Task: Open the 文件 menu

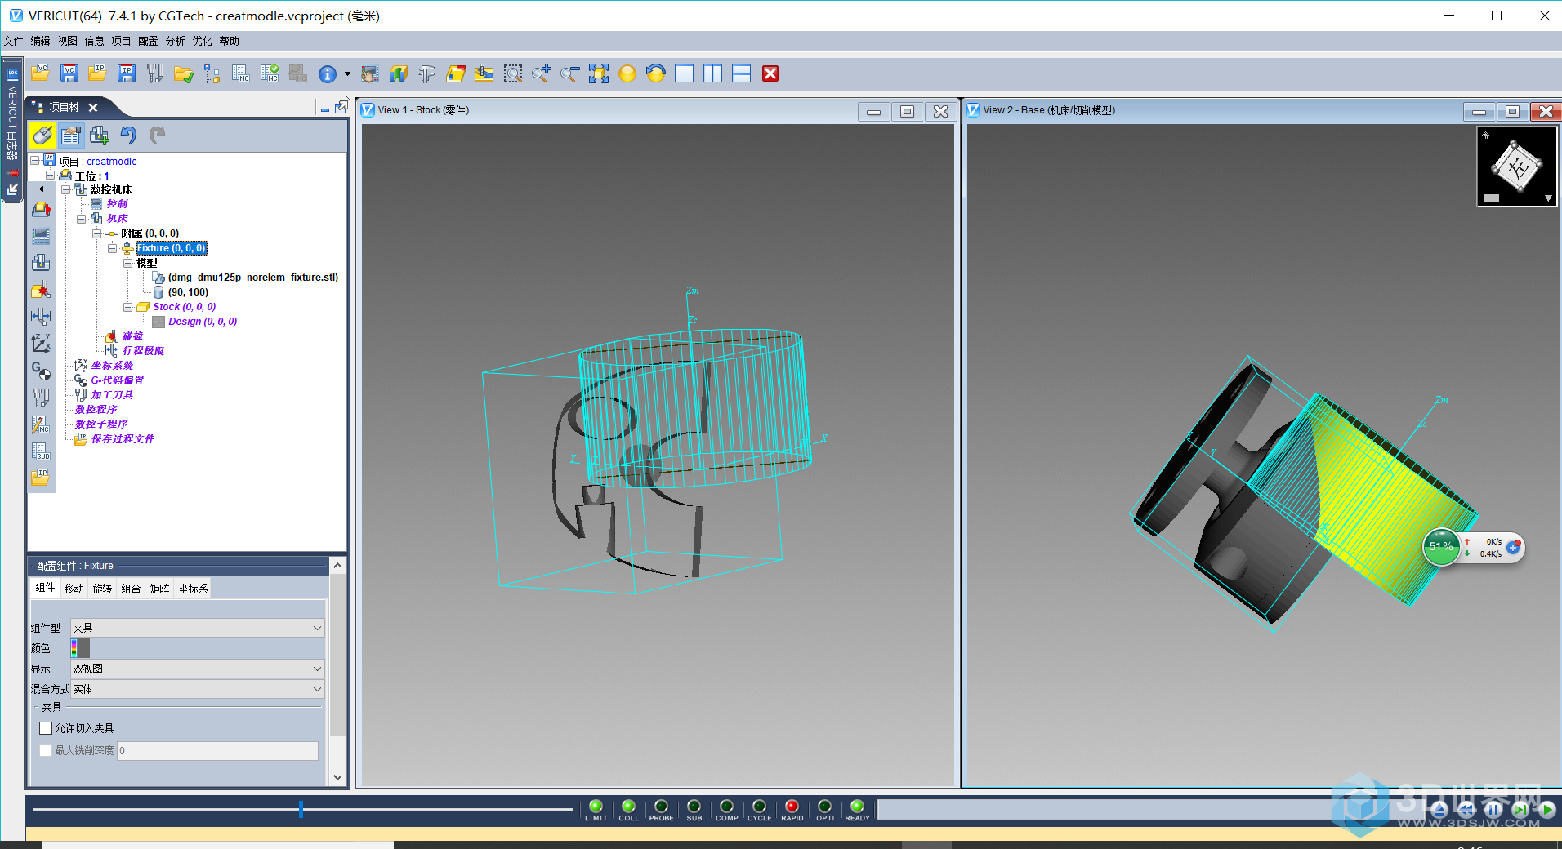Action: [x=14, y=41]
